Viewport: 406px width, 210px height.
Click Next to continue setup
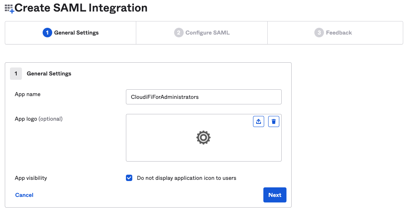pyautogui.click(x=275, y=195)
